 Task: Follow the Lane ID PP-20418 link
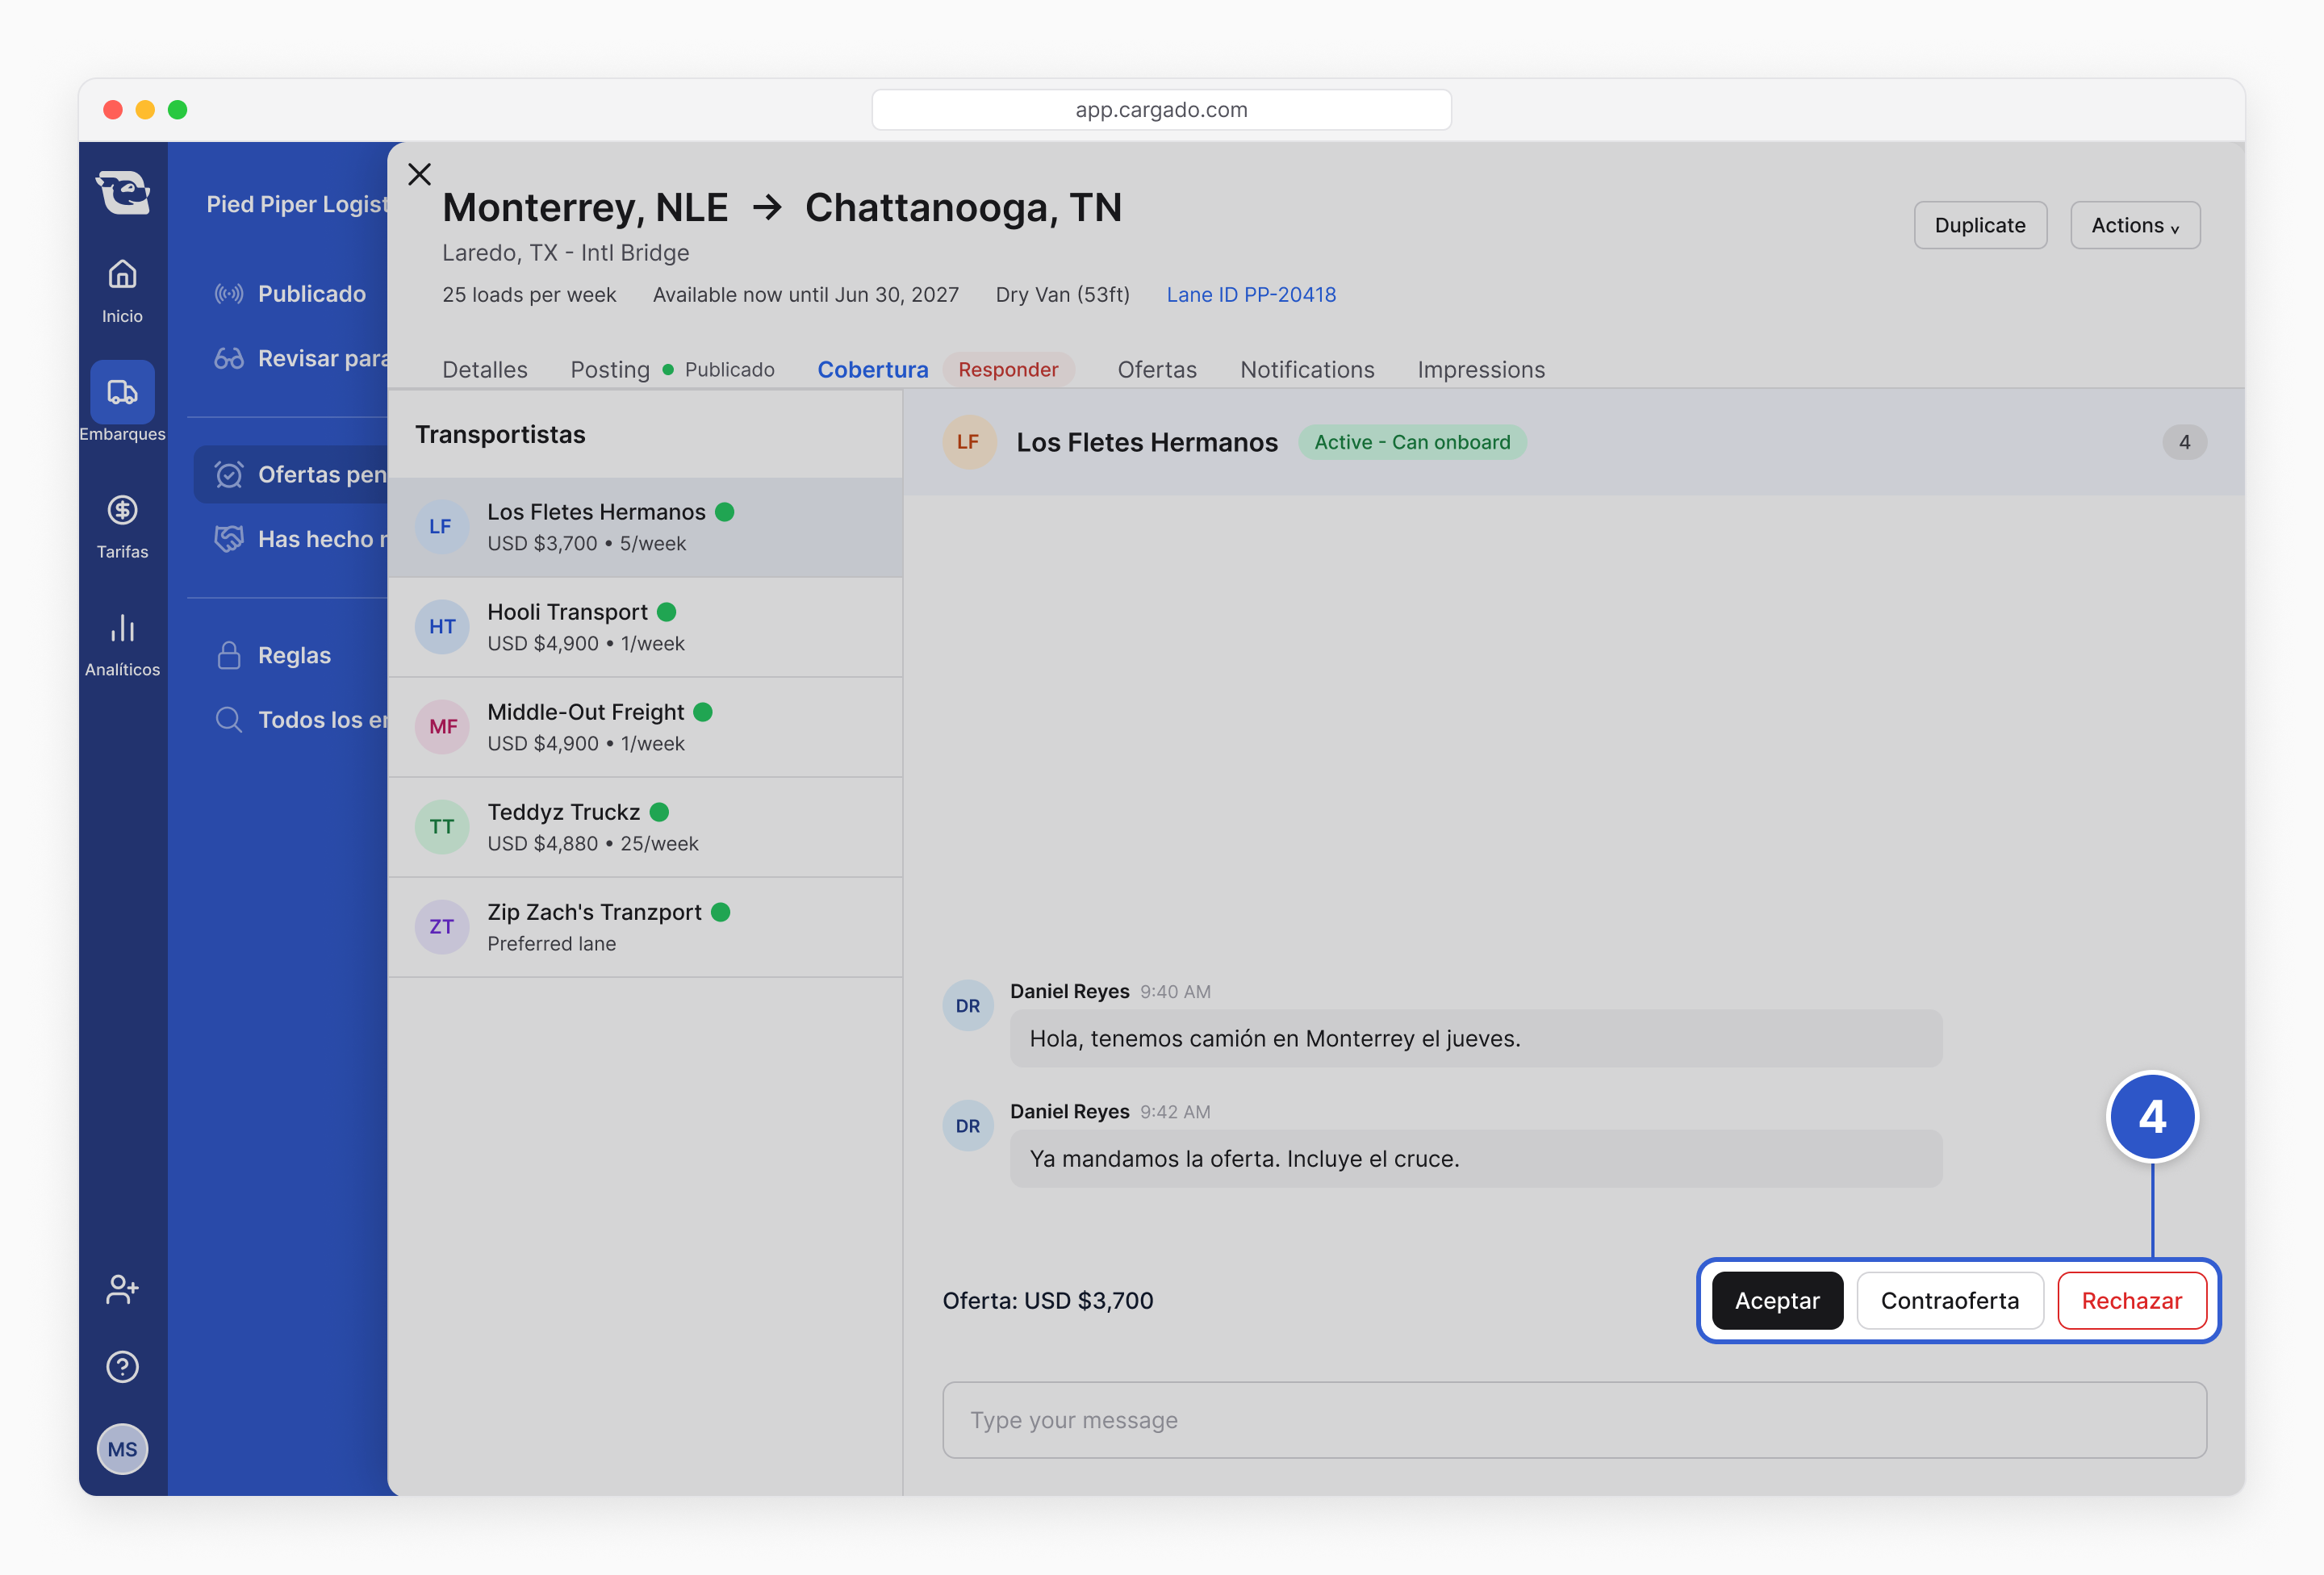coord(1251,294)
